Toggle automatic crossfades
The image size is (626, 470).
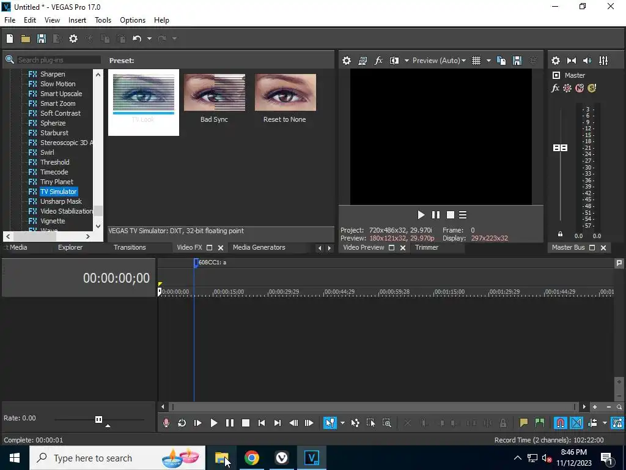576,423
